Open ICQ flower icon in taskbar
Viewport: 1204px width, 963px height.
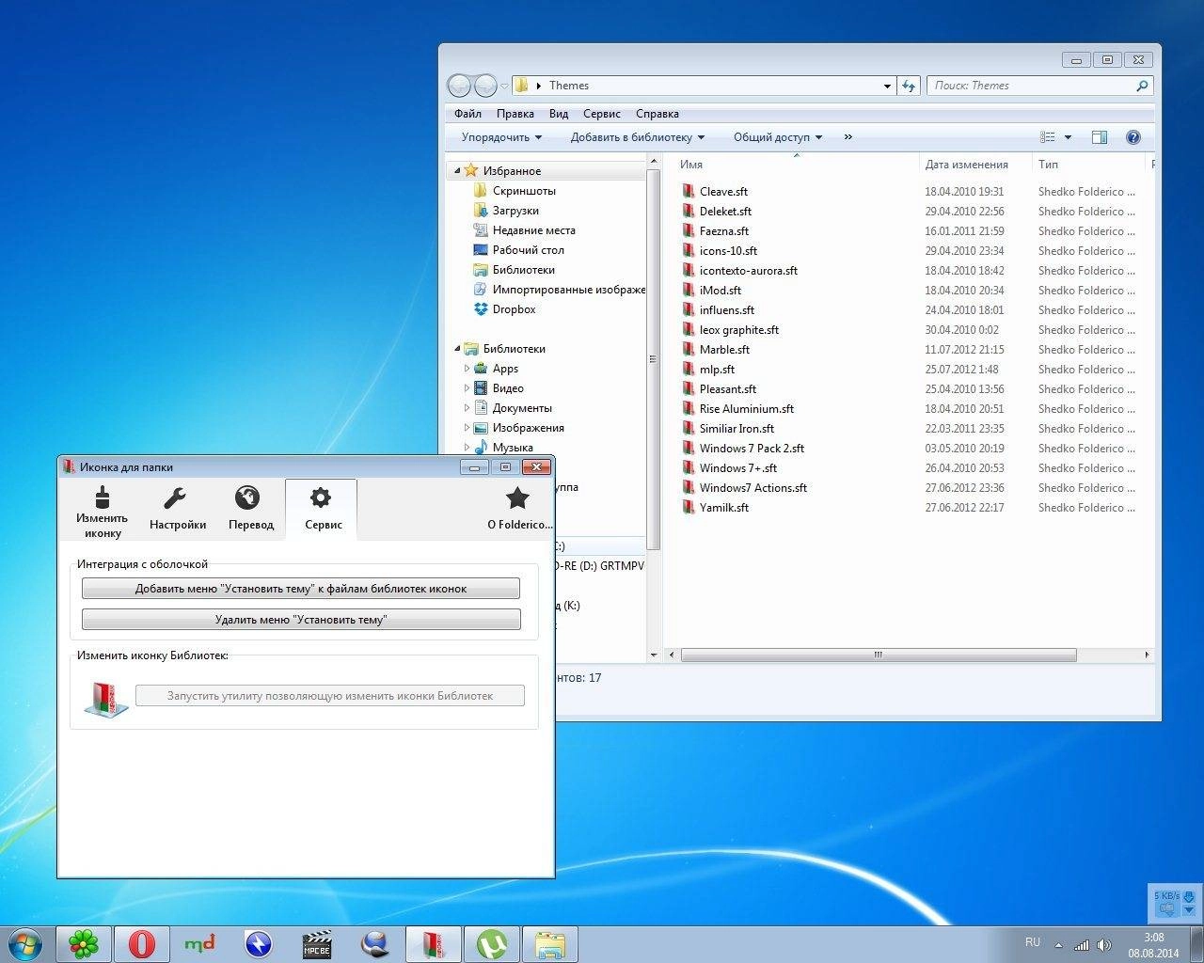coord(84,944)
